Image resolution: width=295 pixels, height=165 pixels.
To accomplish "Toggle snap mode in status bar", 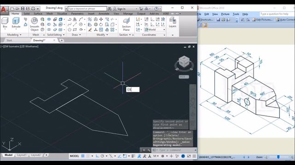I will [x=88, y=156].
